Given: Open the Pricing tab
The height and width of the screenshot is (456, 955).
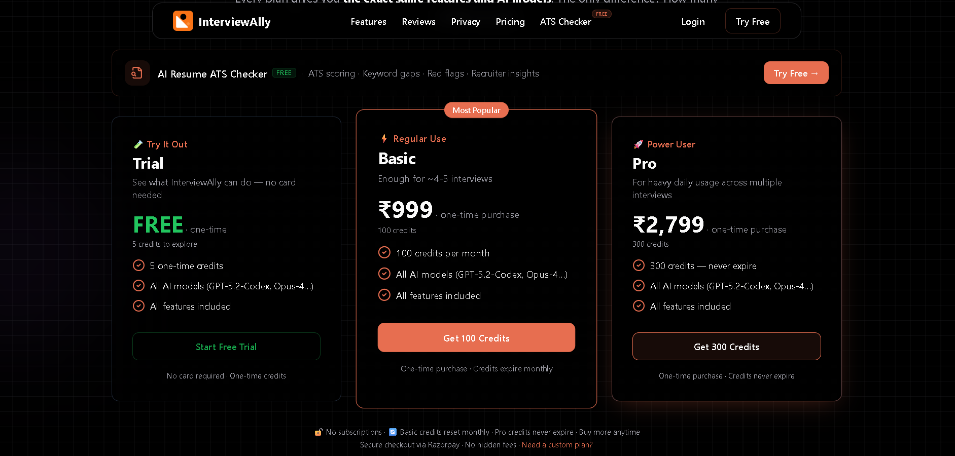Looking at the screenshot, I should click(510, 21).
